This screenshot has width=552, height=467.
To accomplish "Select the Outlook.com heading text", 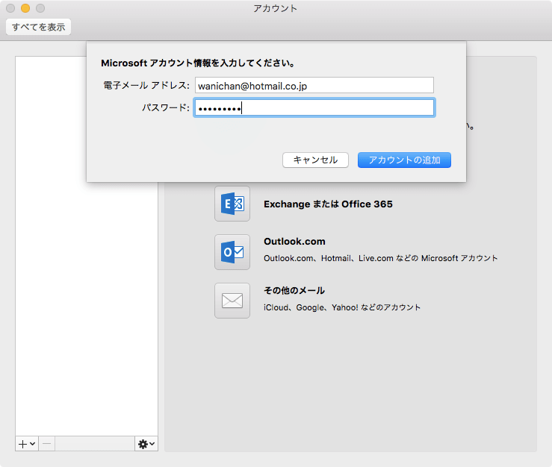I will (294, 242).
